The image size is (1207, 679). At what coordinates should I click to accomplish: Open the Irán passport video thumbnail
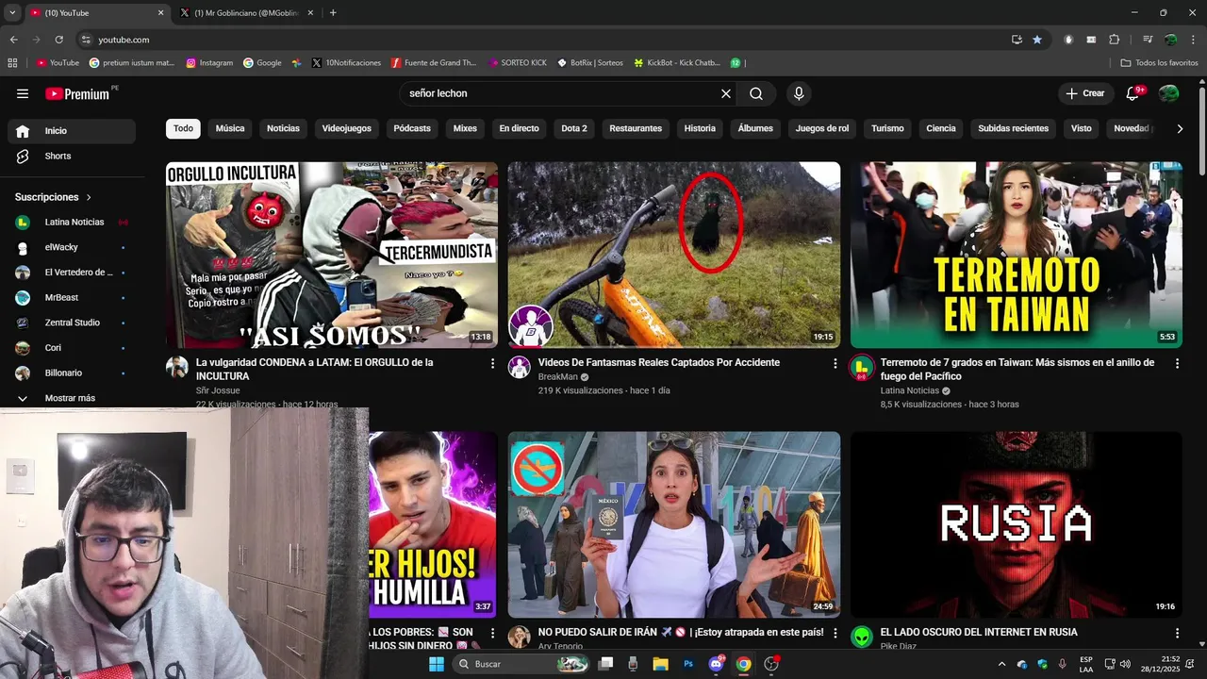674,524
